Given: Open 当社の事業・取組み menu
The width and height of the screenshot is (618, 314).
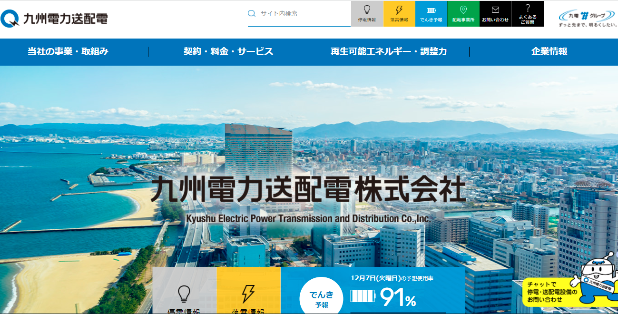Looking at the screenshot, I should click(68, 52).
